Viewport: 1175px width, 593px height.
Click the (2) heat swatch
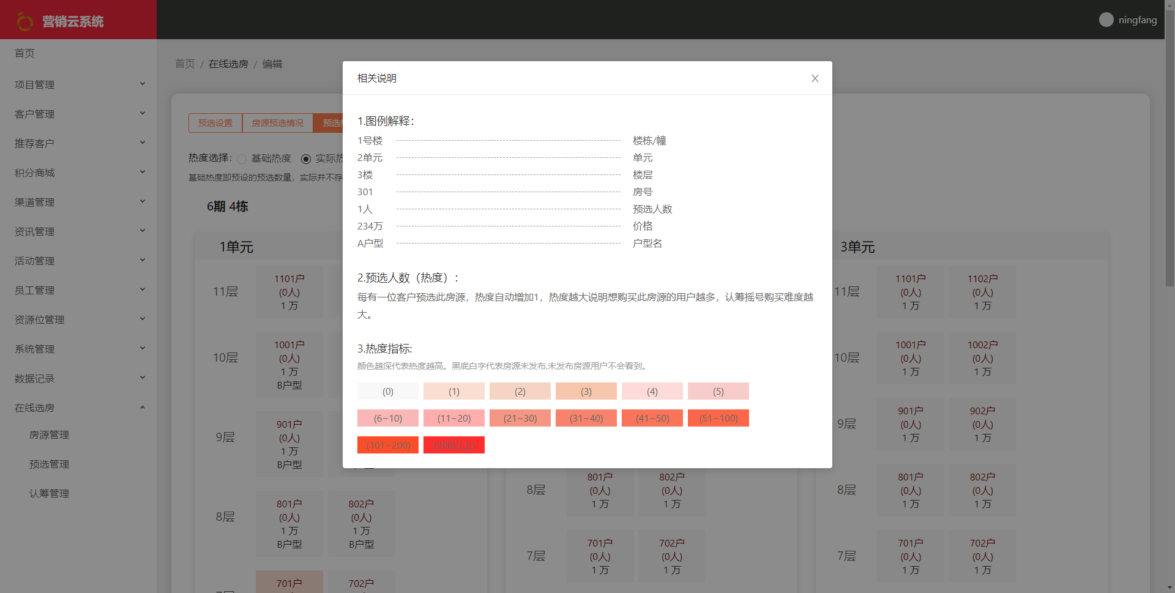tap(520, 391)
